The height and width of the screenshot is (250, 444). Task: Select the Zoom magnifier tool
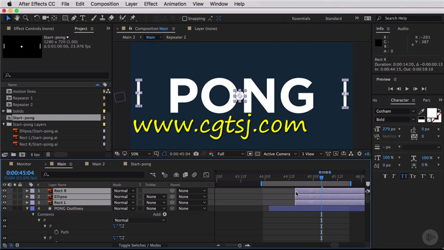tap(26, 18)
